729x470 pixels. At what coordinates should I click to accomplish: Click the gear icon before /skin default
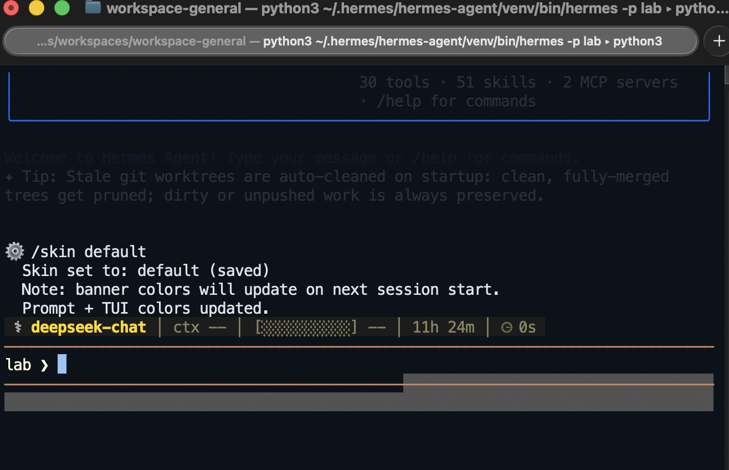click(x=14, y=252)
